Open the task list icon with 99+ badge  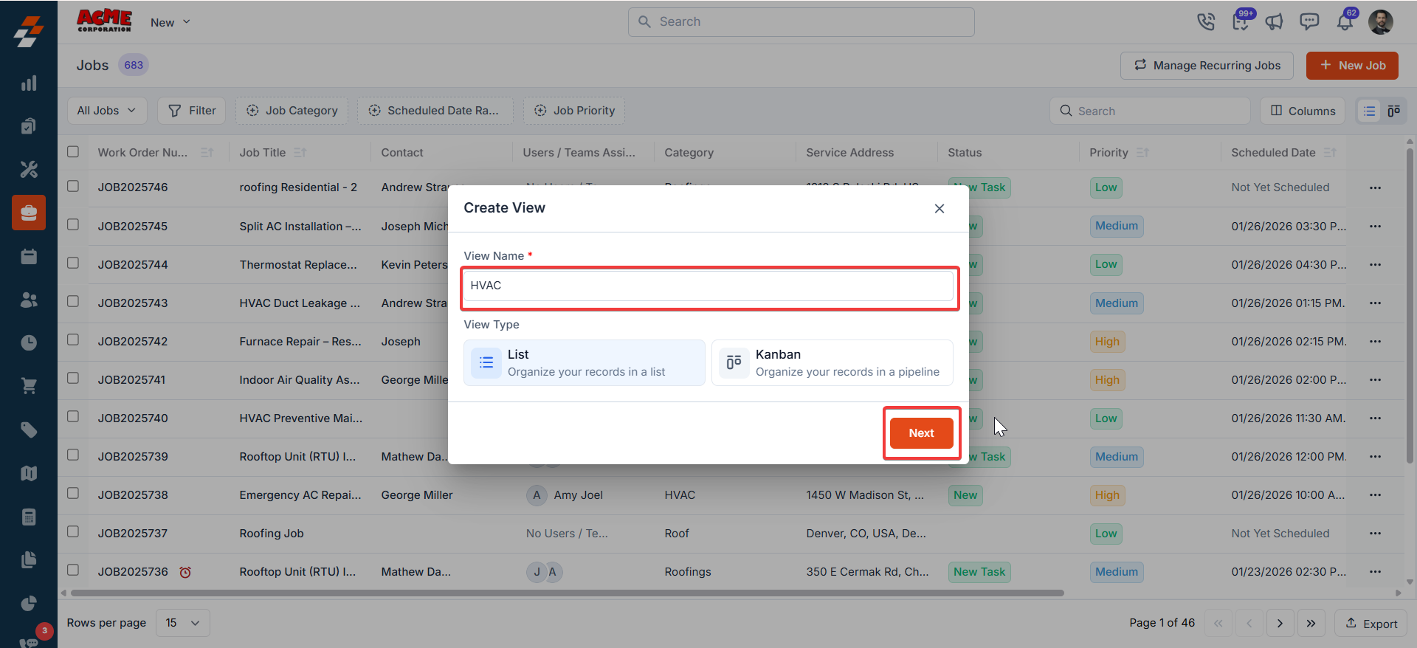point(1241,22)
